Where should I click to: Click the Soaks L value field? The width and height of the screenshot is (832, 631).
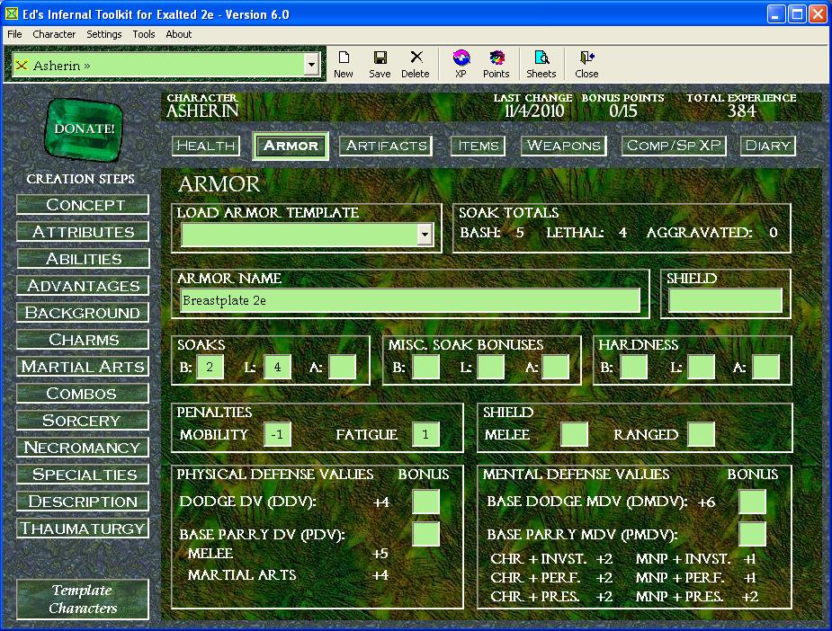tap(277, 367)
